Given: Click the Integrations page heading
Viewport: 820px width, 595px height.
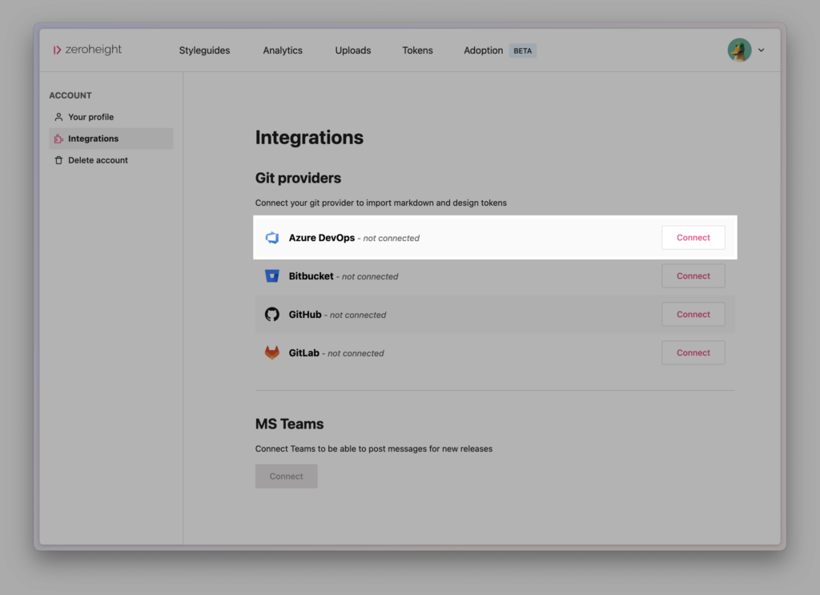Looking at the screenshot, I should [309, 138].
